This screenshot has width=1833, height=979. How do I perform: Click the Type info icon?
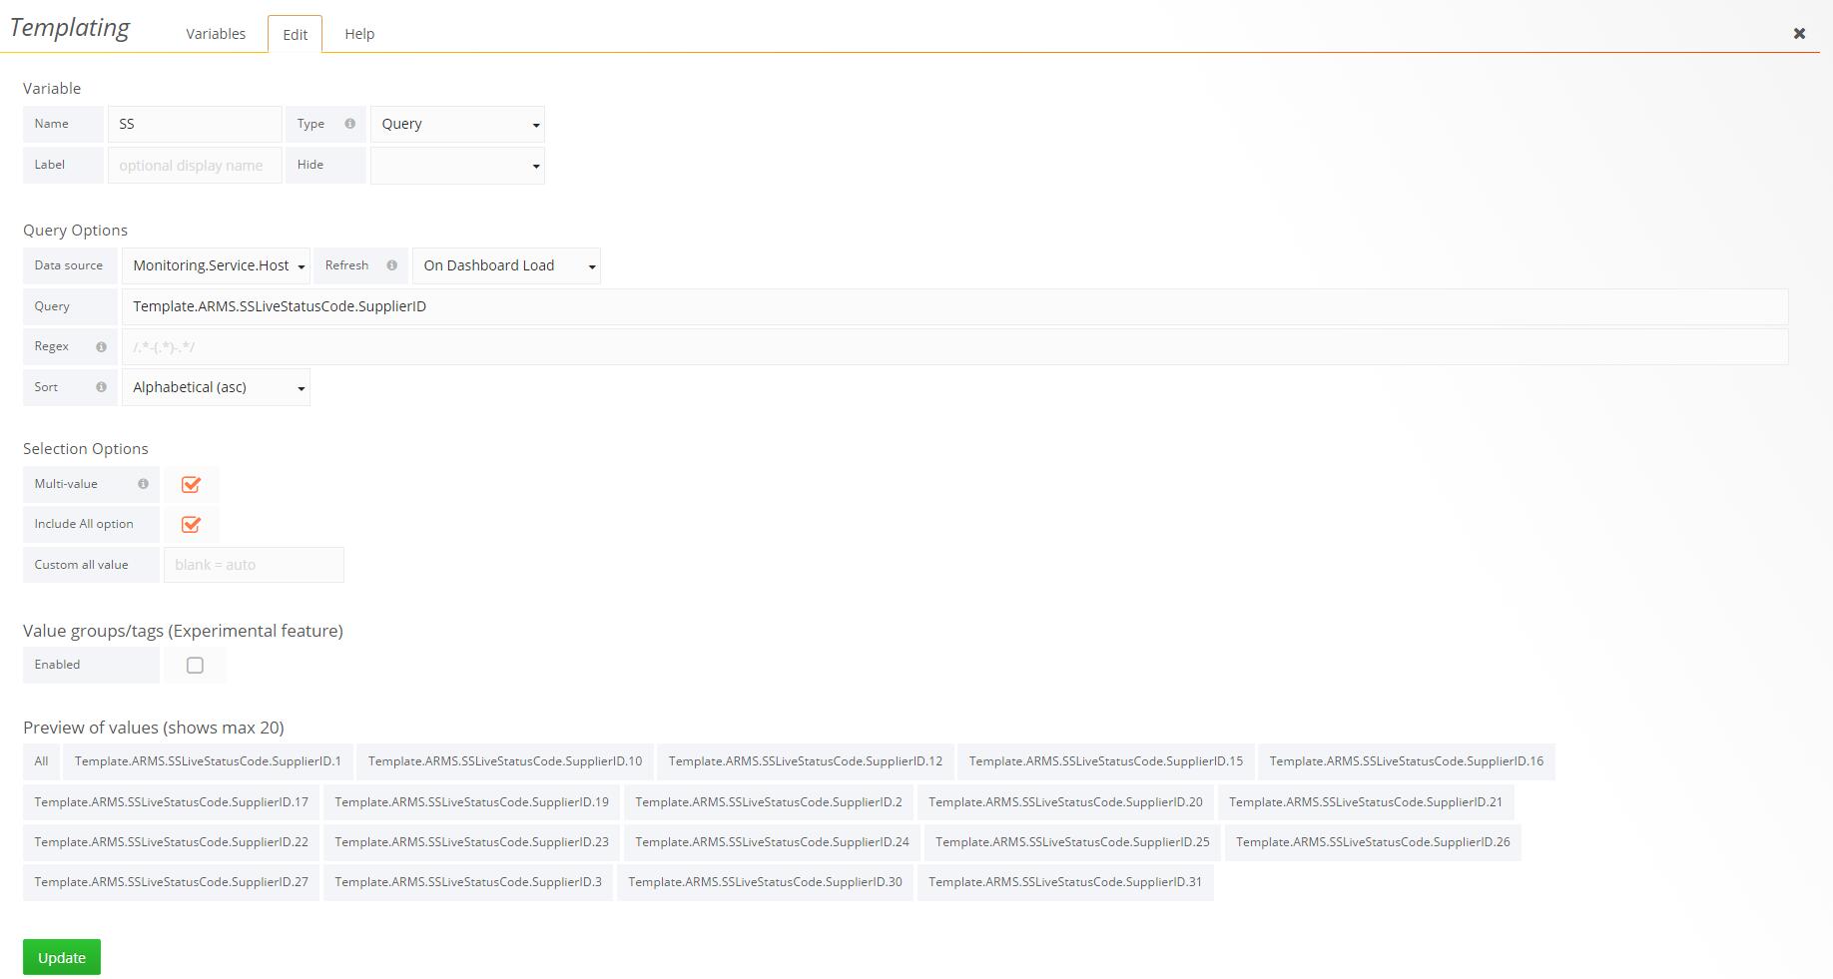pyautogui.click(x=349, y=124)
